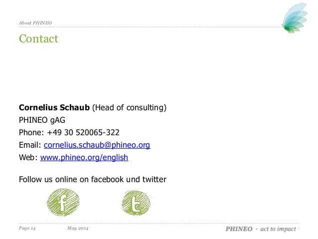Open the cornelius.schaub@phineo.org email link

click(x=97, y=145)
